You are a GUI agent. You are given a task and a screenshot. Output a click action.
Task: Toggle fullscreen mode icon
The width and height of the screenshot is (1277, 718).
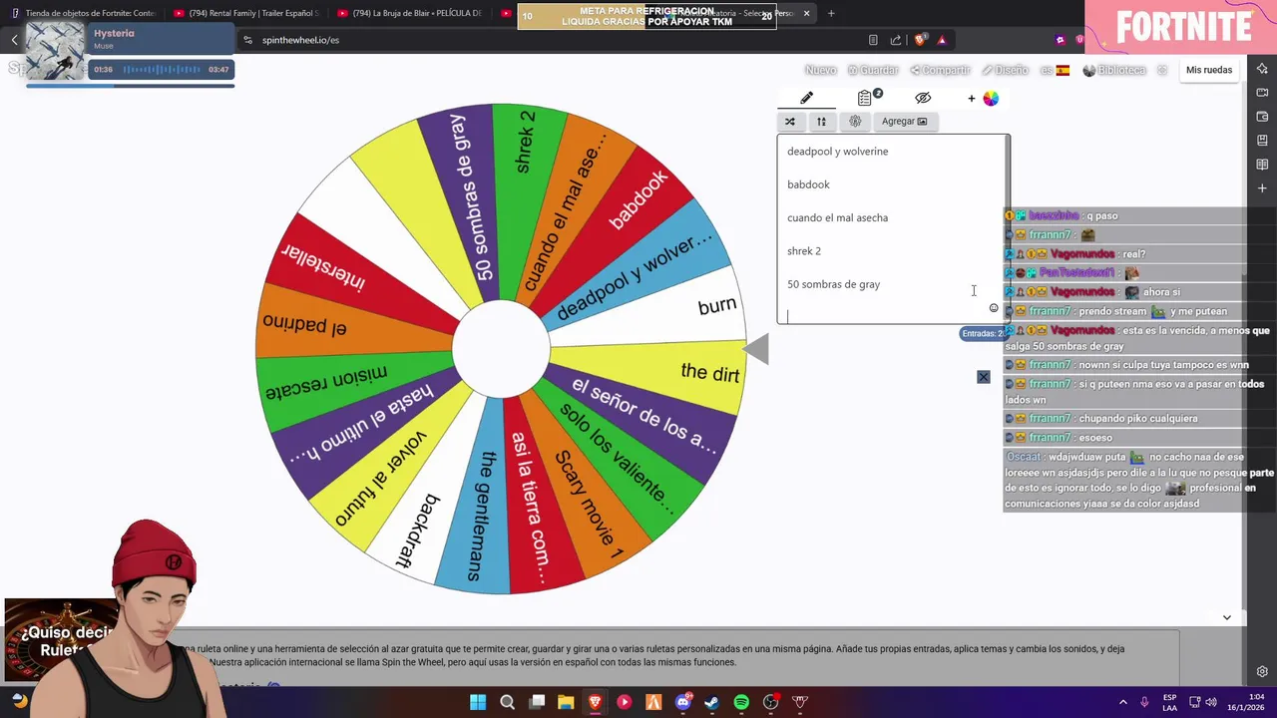(1162, 70)
